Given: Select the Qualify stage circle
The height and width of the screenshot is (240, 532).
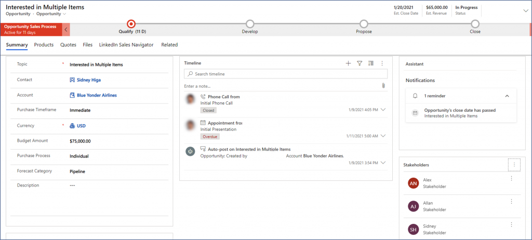Looking at the screenshot, I should pos(131,24).
